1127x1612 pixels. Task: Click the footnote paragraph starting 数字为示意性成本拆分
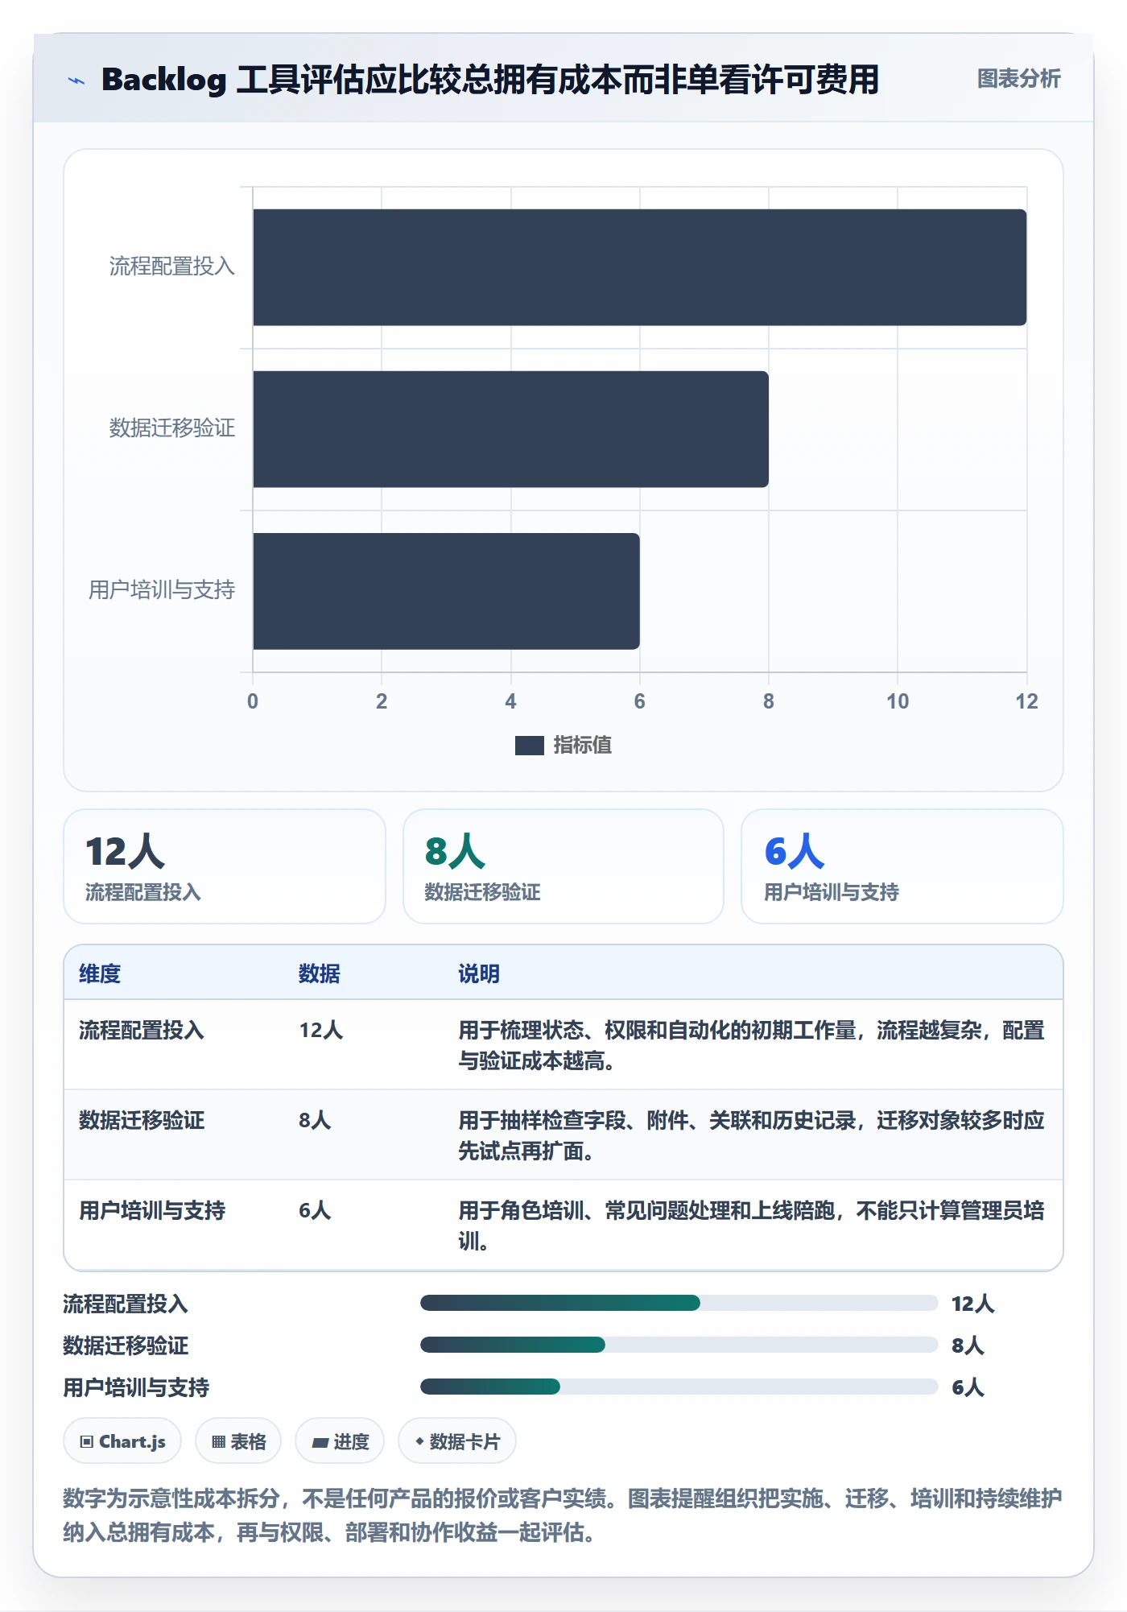[563, 1515]
